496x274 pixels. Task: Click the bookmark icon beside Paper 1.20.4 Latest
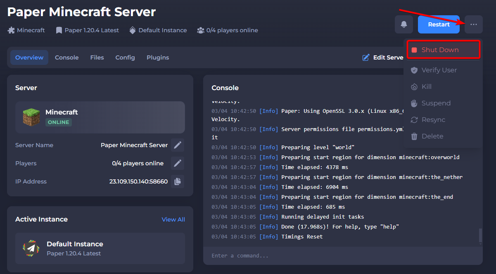point(59,30)
